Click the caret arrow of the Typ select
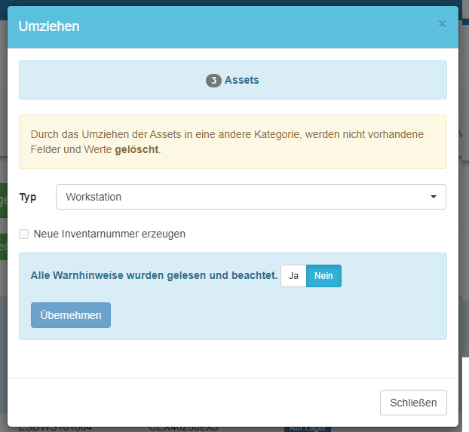The image size is (469, 432). click(433, 197)
